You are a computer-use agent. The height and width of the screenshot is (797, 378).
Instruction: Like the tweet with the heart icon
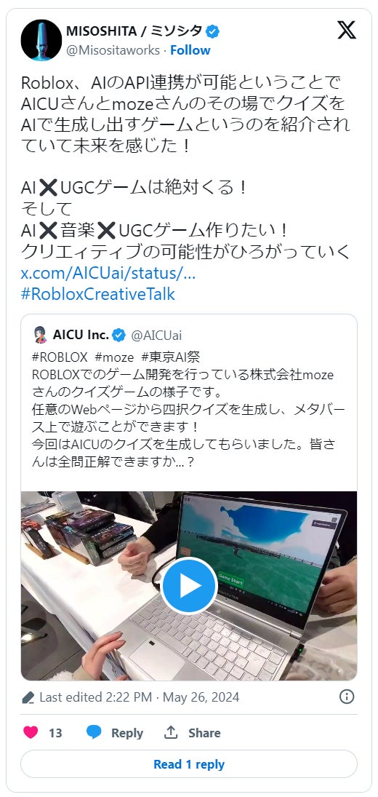coord(31,732)
